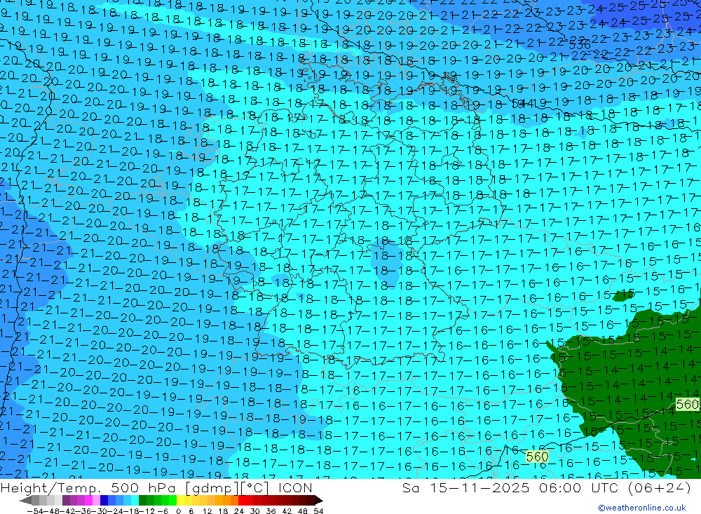Pick the bright red 24 legend swatch
Screen dimensions: 701x514
click(242, 500)
